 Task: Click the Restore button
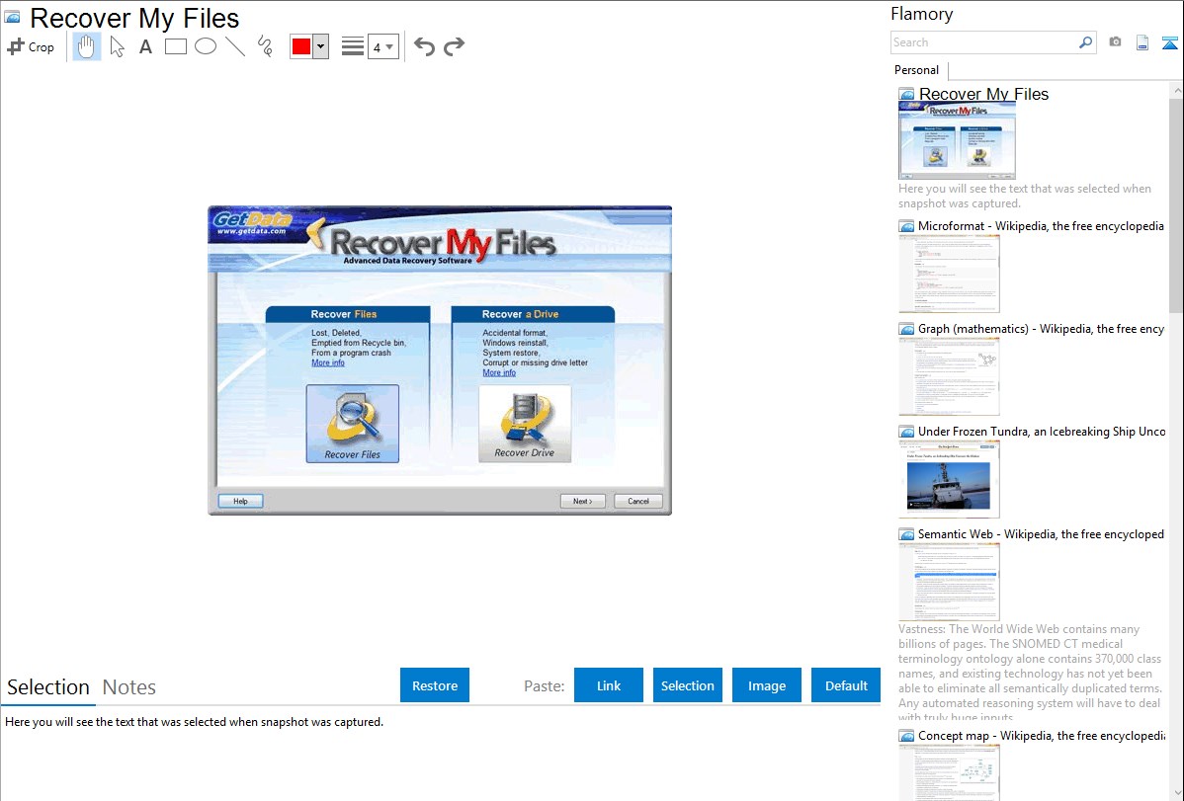click(x=435, y=685)
